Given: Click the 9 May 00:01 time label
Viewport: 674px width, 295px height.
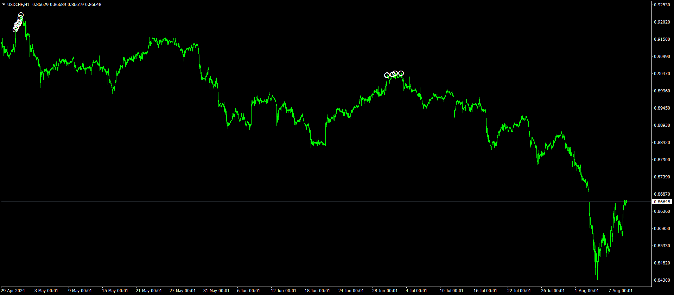Looking at the screenshot, I should pyautogui.click(x=80, y=291).
